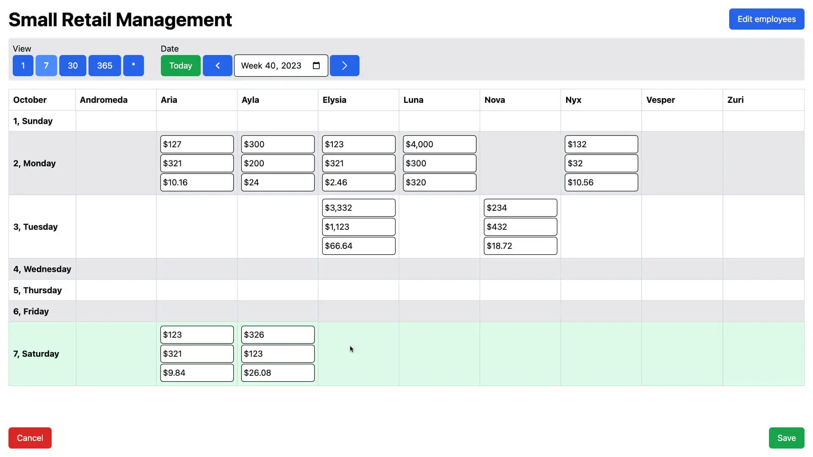Open the calendar picker icon in date field
Image resolution: width=813 pixels, height=457 pixels.
click(316, 66)
